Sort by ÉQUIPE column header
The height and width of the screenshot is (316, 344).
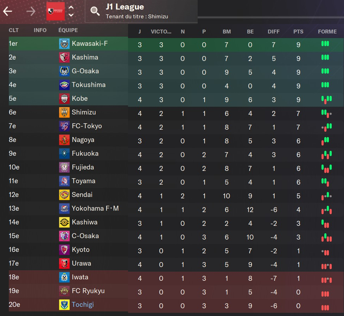point(68,30)
